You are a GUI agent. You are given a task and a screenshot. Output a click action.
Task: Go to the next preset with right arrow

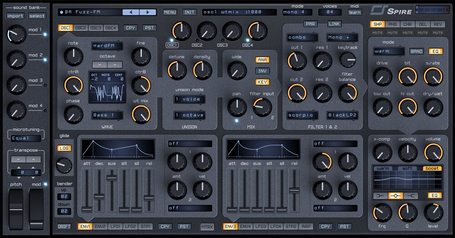148,12
